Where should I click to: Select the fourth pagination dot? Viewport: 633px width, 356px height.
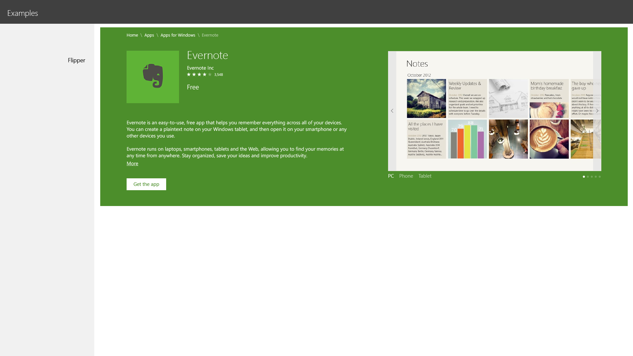click(x=596, y=177)
